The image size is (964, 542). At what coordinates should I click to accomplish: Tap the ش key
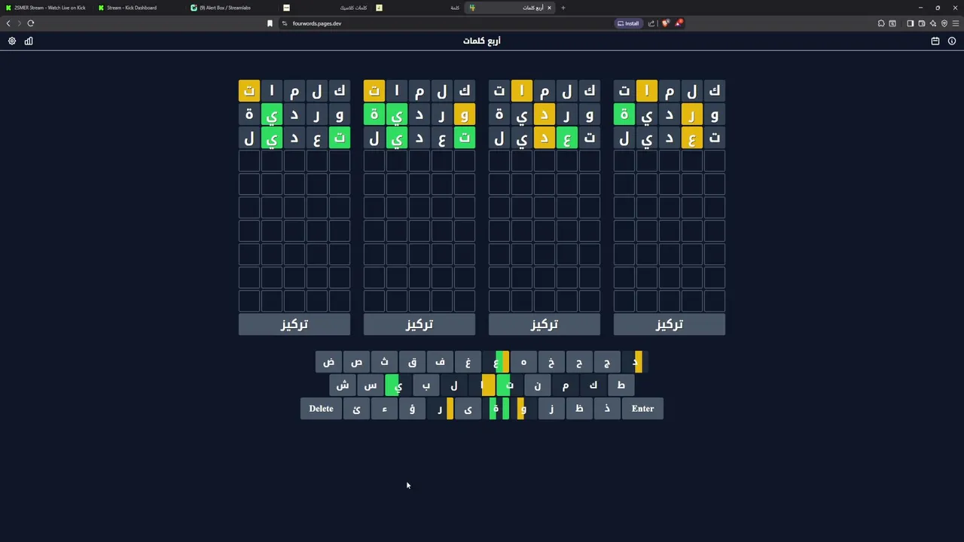[x=343, y=385]
